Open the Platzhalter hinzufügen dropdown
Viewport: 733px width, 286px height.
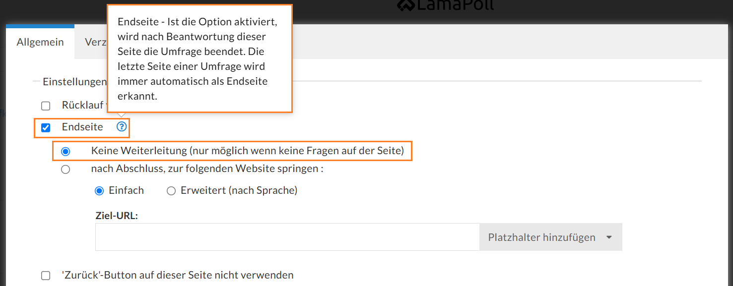[x=550, y=237]
